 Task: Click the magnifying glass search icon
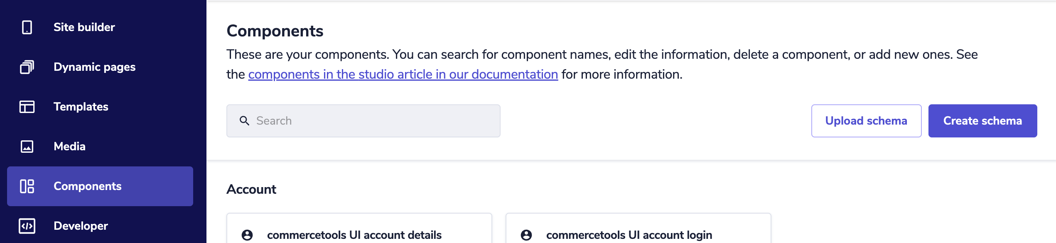tap(244, 121)
